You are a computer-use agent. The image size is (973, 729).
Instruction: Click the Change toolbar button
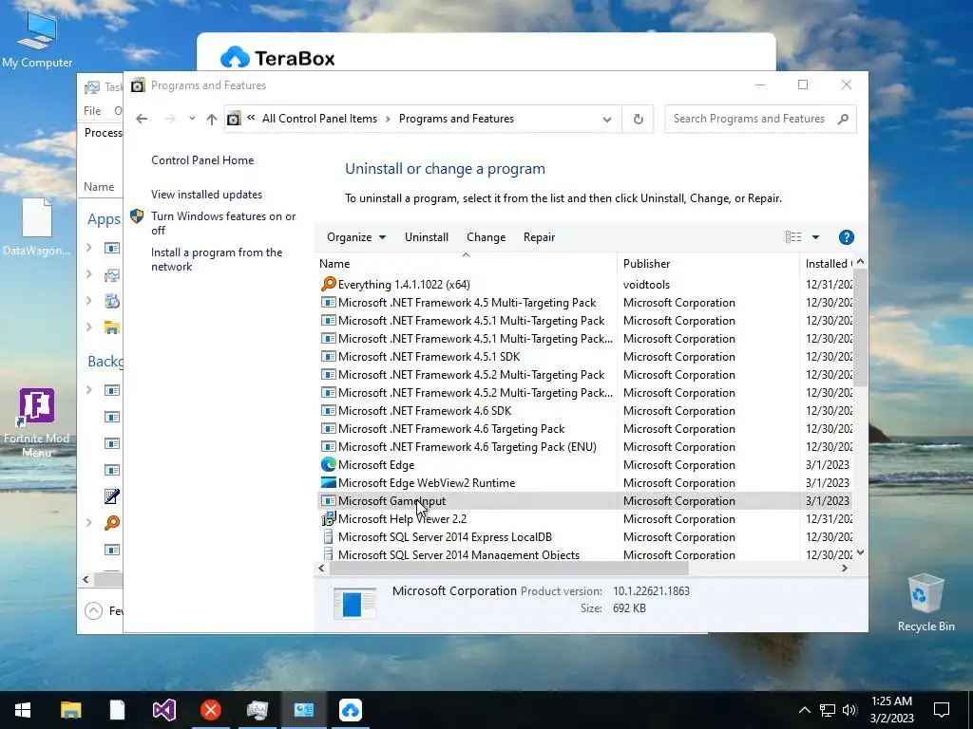pyautogui.click(x=486, y=237)
